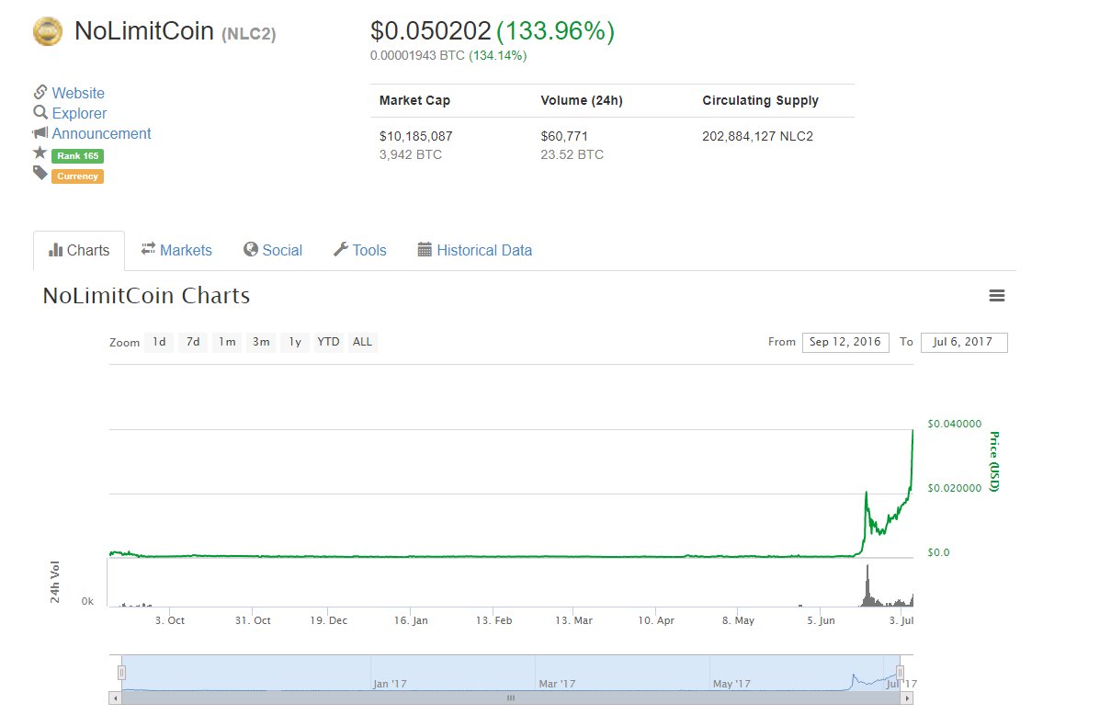Click the NoLimitCoin Charts heading
The image size is (1111, 715).
pyautogui.click(x=146, y=296)
